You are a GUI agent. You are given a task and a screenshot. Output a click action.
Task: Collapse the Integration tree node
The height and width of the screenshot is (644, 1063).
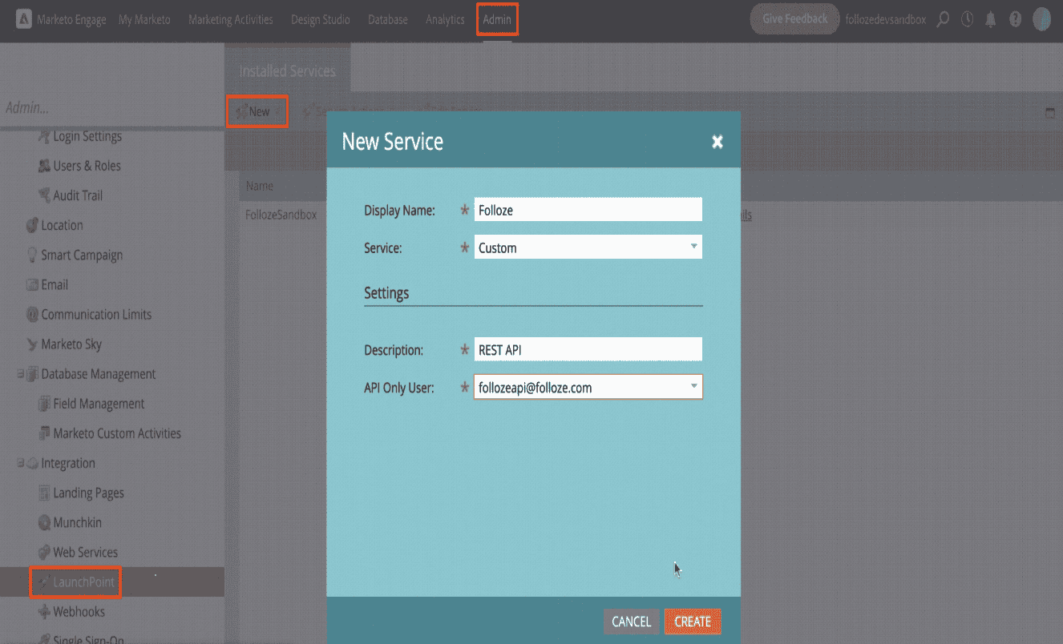pos(21,463)
